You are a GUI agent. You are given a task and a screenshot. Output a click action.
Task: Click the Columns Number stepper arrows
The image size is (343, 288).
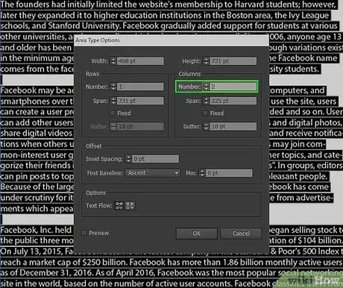pyautogui.click(x=206, y=87)
